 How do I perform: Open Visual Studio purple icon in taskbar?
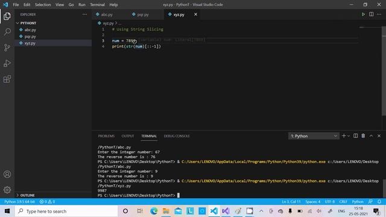(x=226, y=211)
